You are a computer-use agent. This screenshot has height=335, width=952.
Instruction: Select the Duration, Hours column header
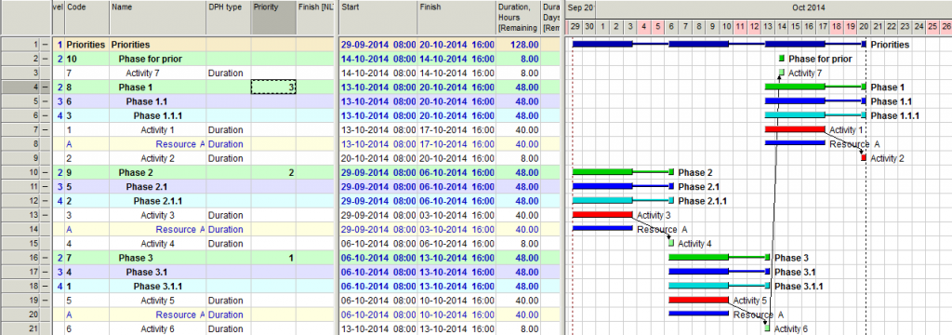[x=518, y=17]
